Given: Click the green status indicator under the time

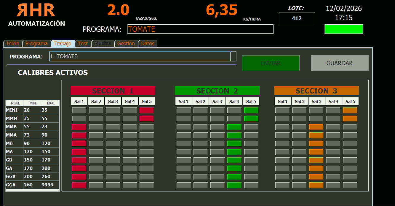Looking at the screenshot, I should pyautogui.click(x=344, y=29).
